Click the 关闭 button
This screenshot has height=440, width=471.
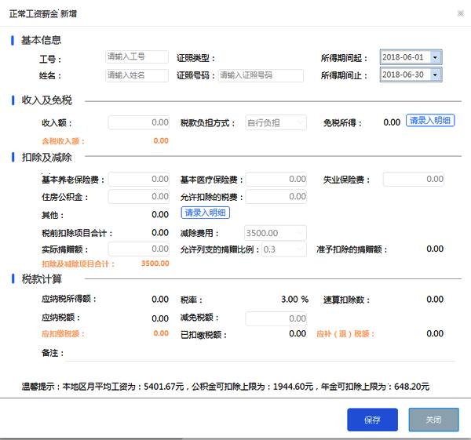433,420
